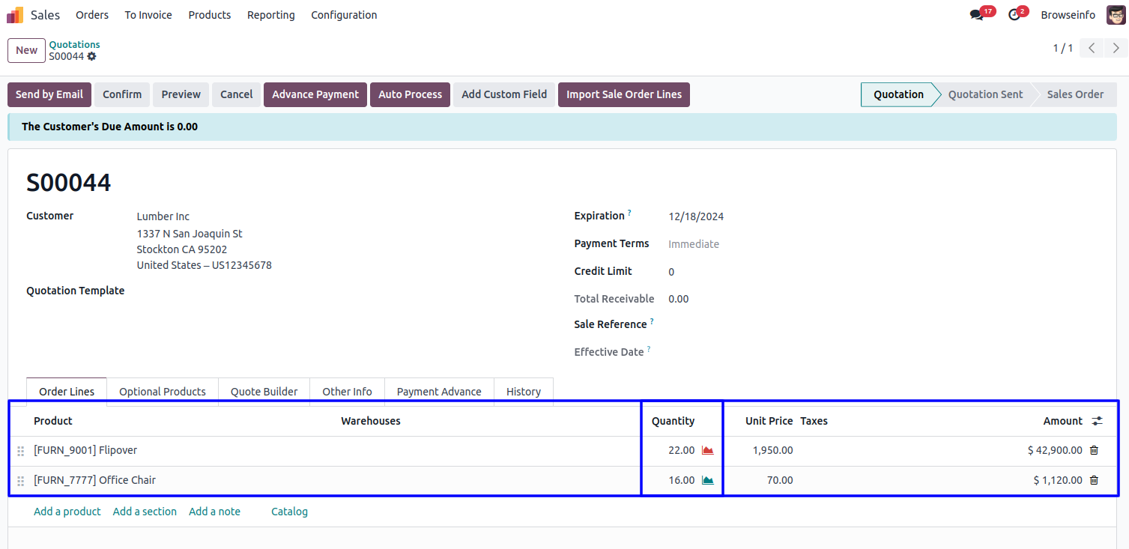The height and width of the screenshot is (549, 1129).
Task: Open the discuss messages icon
Action: [976, 15]
